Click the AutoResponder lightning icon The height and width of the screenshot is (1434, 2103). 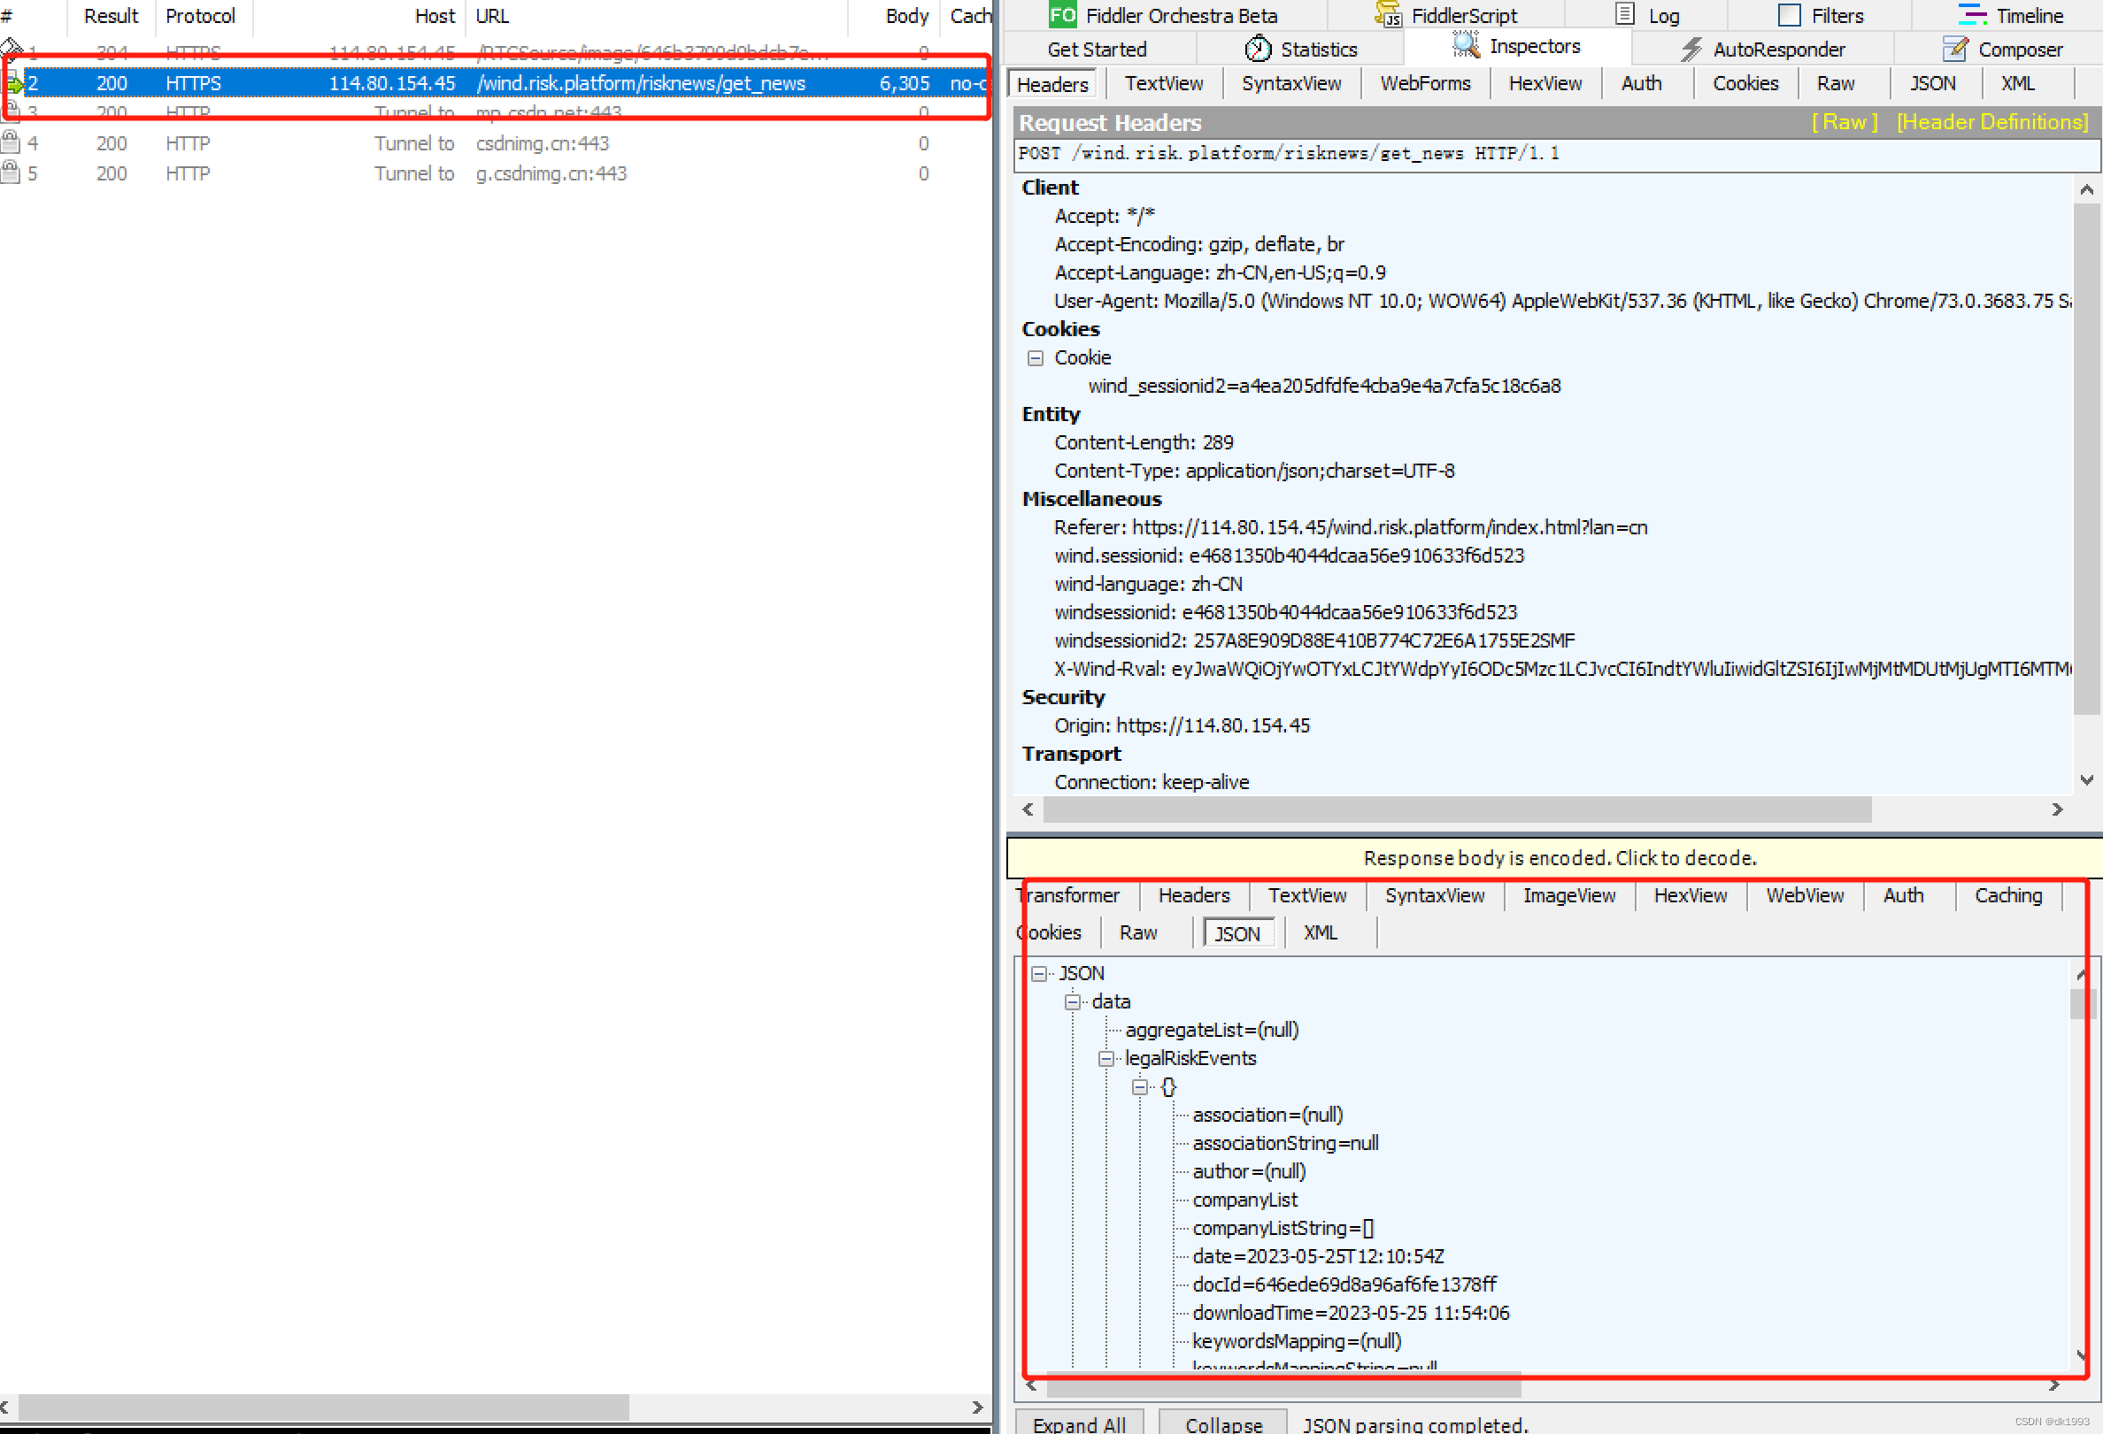pos(1691,49)
